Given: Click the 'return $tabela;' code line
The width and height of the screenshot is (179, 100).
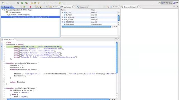Looking at the screenshot, I should coord(17,82).
